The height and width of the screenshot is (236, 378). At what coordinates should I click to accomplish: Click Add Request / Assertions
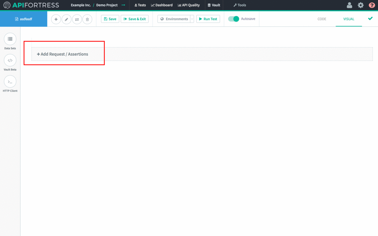click(x=62, y=54)
